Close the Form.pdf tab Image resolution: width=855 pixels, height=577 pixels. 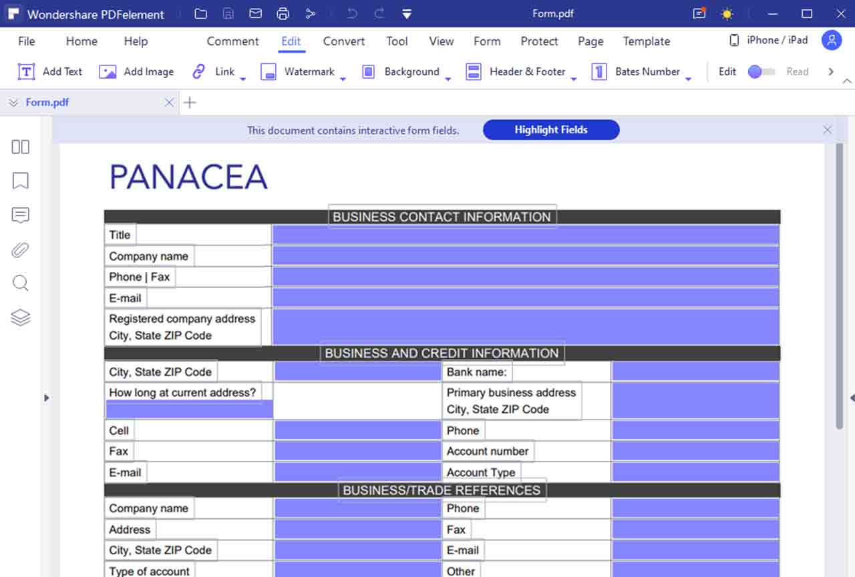click(x=169, y=103)
